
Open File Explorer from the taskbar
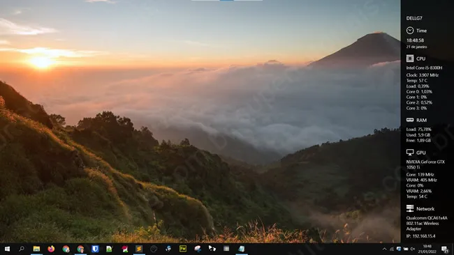point(36,249)
